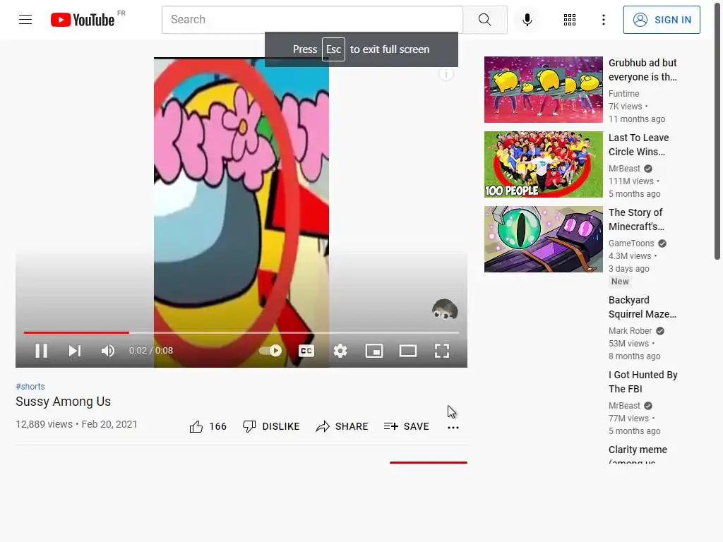Click the 'Sussy Among Us' title text

(63, 402)
